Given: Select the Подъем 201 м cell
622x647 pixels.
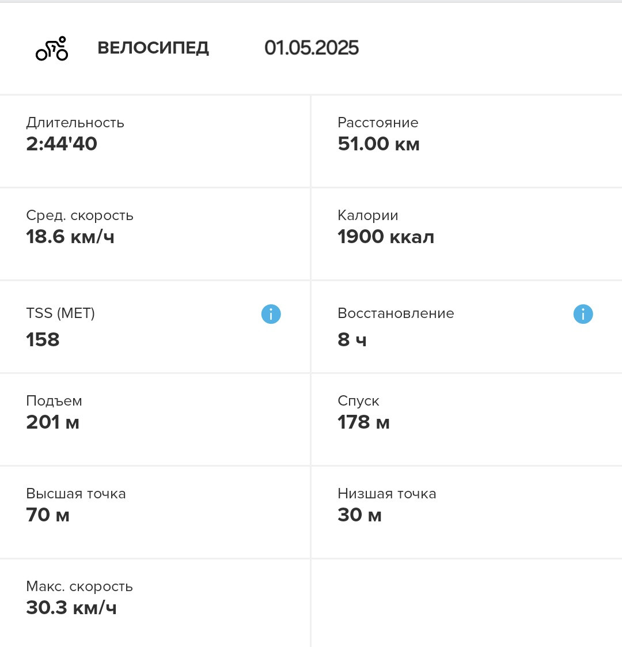Looking at the screenshot, I should 155,419.
